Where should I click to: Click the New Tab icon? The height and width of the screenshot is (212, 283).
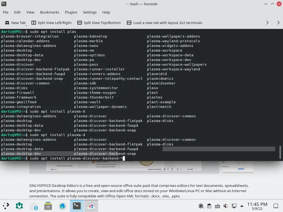click(x=7, y=23)
